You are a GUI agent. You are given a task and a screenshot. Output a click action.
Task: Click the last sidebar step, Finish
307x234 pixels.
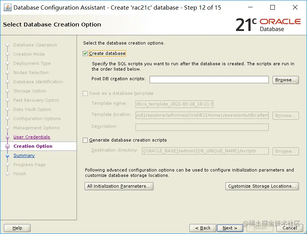(20, 174)
